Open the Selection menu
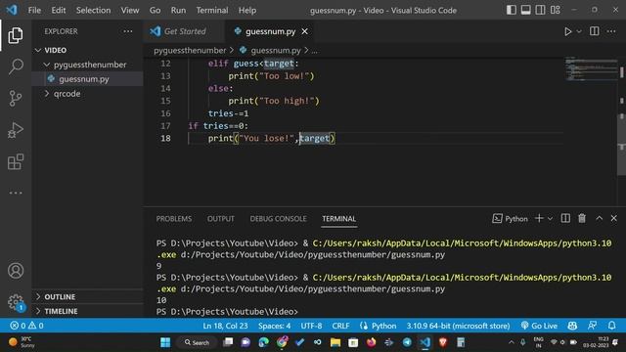 [x=94, y=11]
